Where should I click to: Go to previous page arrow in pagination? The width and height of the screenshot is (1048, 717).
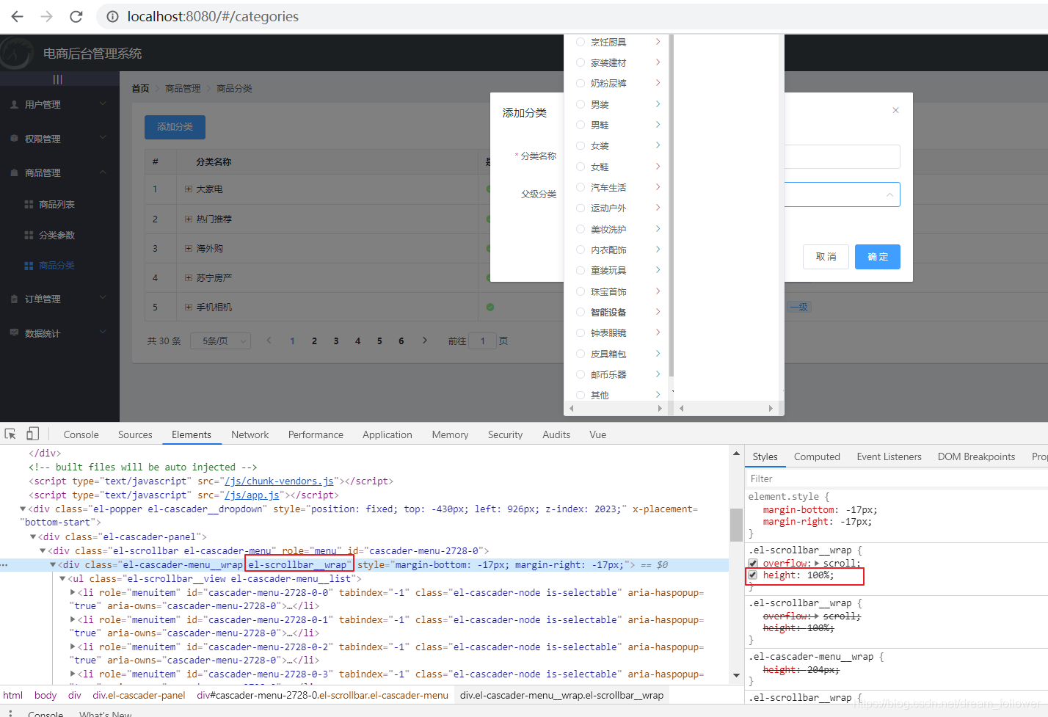coord(269,341)
